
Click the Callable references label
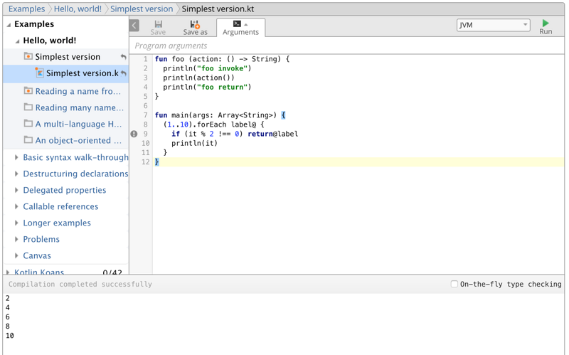tap(60, 206)
